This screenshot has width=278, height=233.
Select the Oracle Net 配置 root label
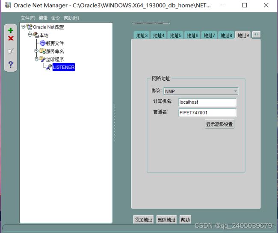(x=48, y=27)
